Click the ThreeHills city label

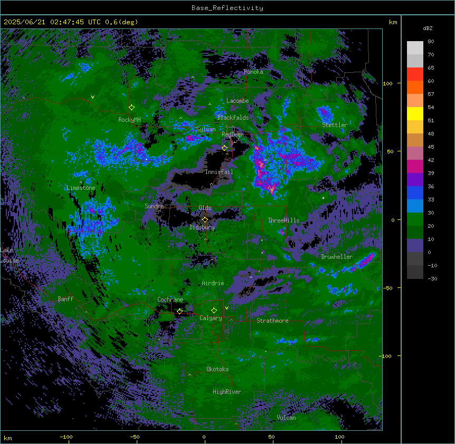click(x=283, y=220)
